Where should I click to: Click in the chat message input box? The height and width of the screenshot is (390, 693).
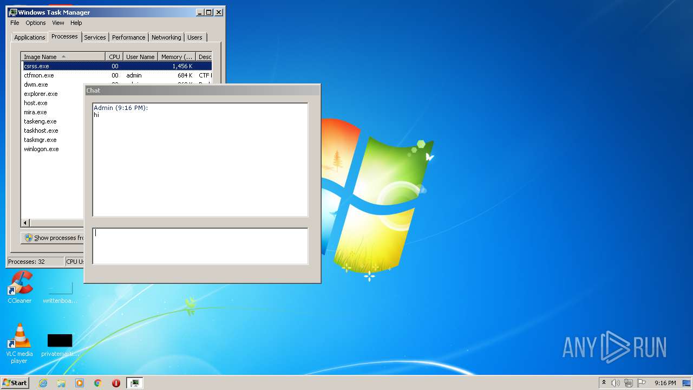coord(200,246)
